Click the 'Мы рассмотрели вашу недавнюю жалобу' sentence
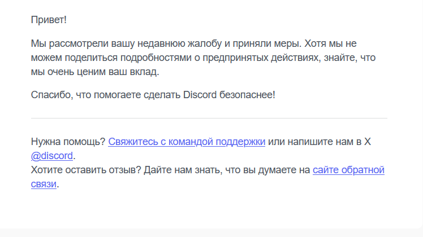Viewport: 423px width, 237px height. pos(126,43)
